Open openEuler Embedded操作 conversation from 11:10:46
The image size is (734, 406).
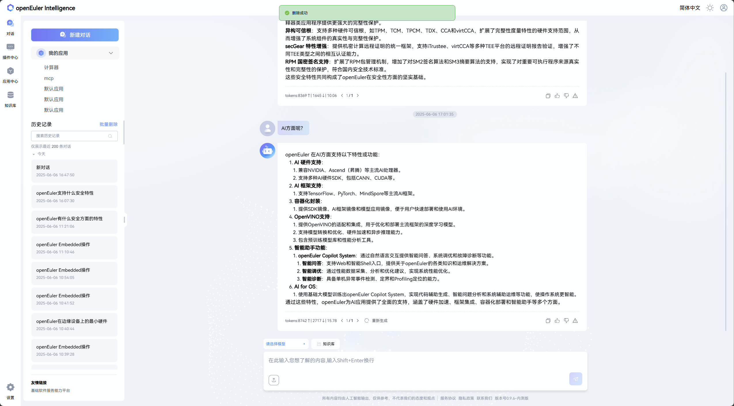click(x=74, y=248)
